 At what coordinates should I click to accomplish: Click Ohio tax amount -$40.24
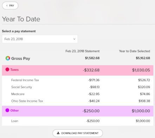pos(94,101)
